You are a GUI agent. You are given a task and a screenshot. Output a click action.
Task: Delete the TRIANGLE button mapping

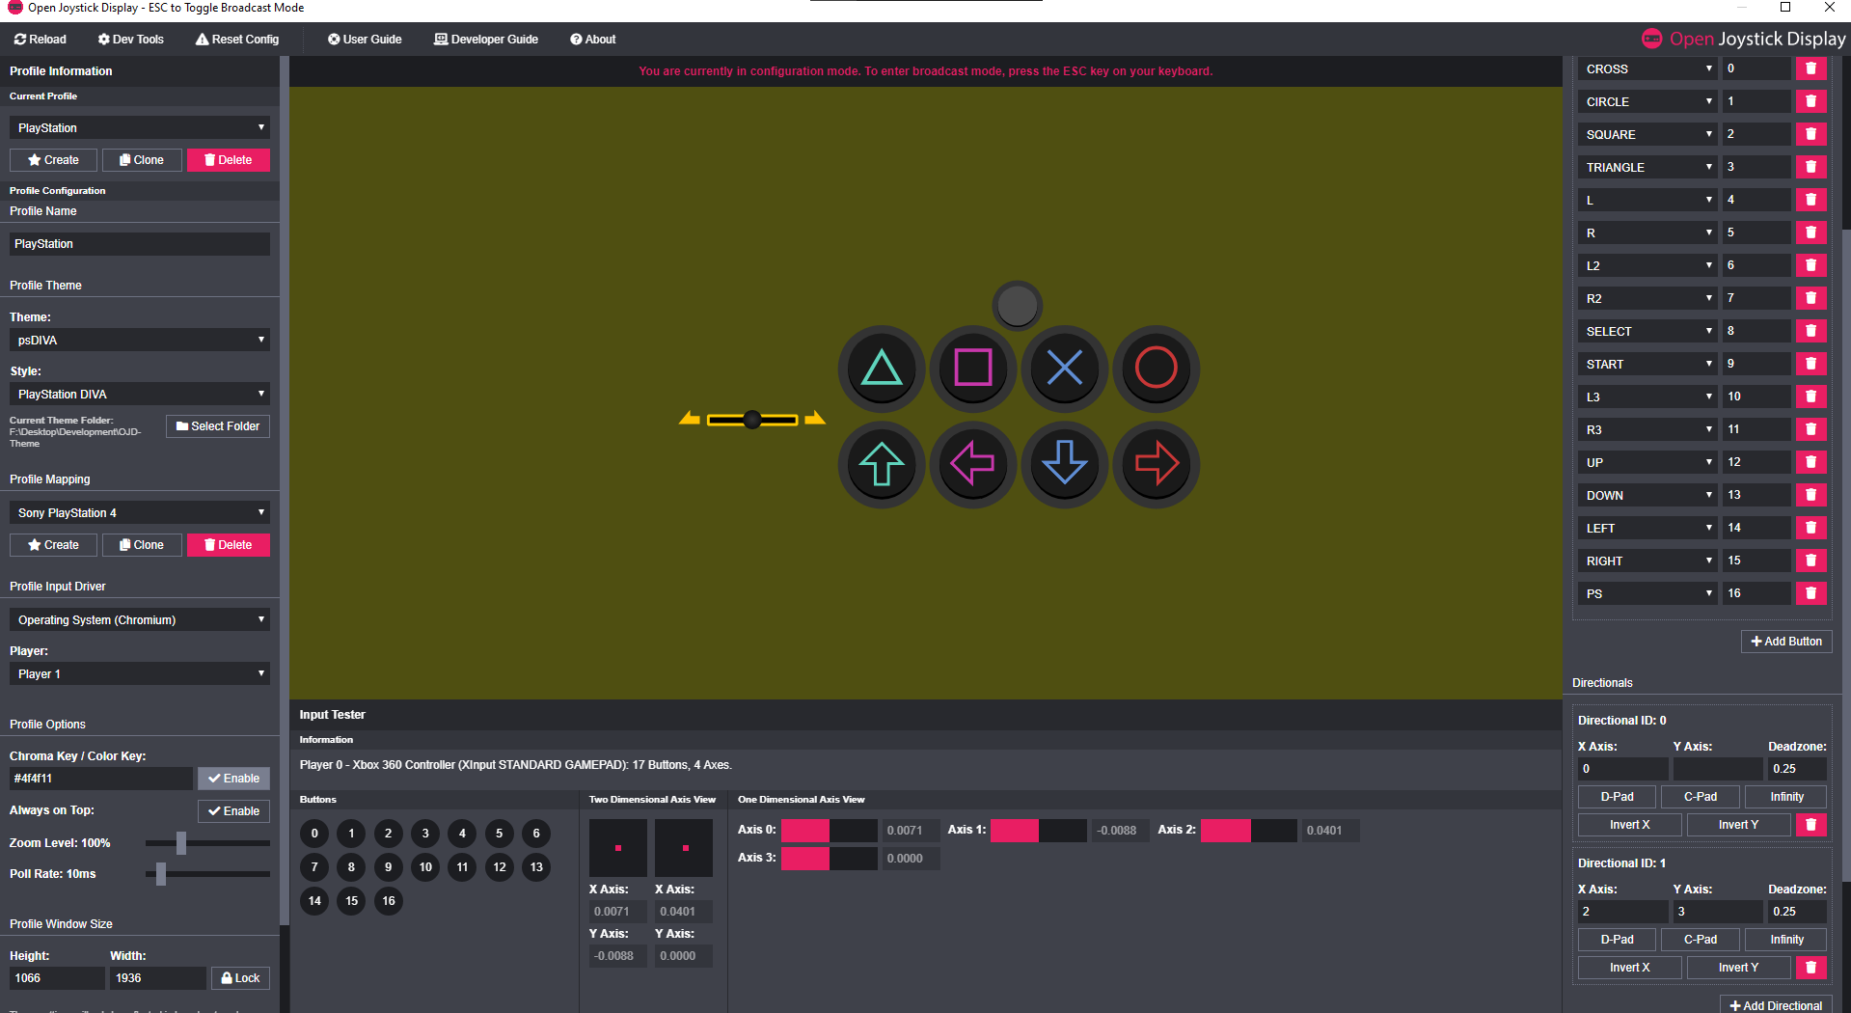(1810, 167)
